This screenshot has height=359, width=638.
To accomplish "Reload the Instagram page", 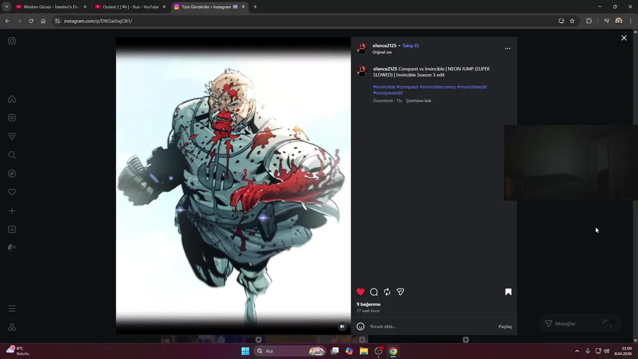I will point(31,21).
